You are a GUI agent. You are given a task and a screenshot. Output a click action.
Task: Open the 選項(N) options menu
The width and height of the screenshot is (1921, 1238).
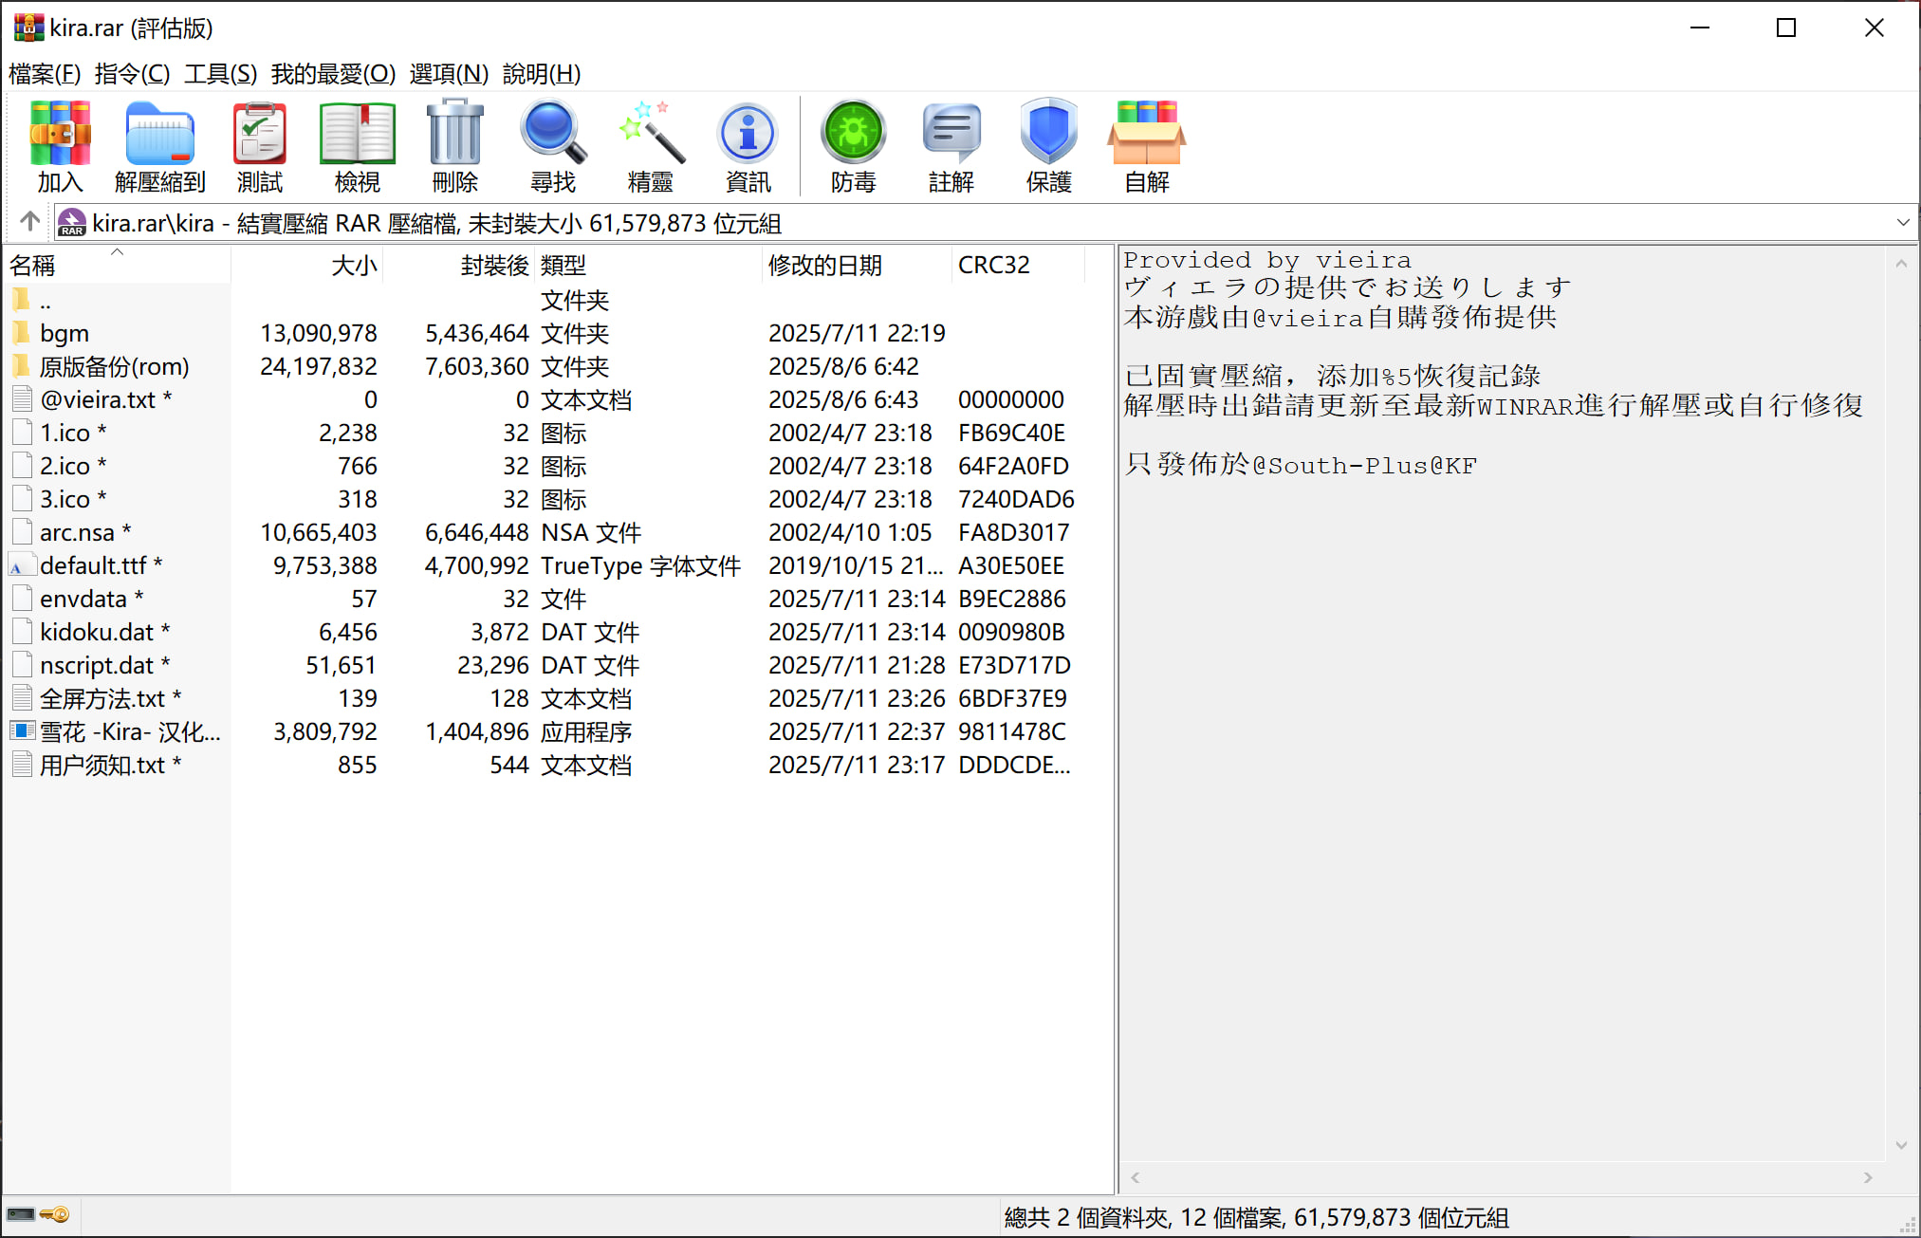pos(449,73)
